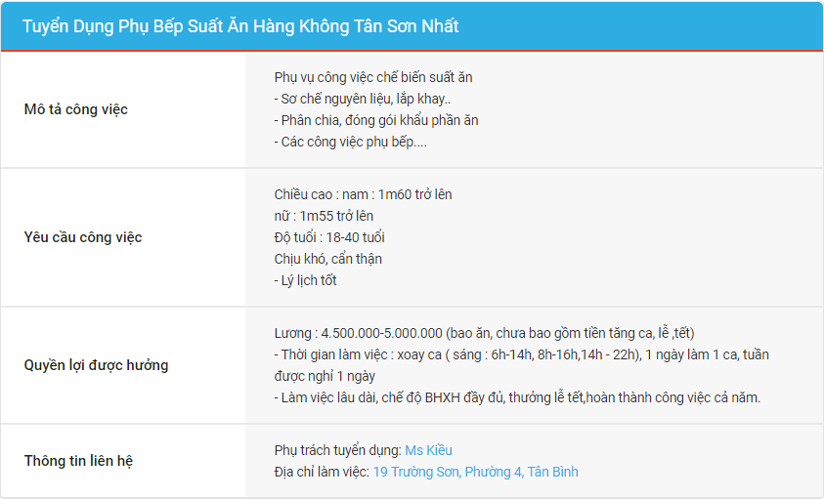Click the 'Chiều cao : nam : 1m60' line
The width and height of the screenshot is (824, 499).
[x=363, y=194]
